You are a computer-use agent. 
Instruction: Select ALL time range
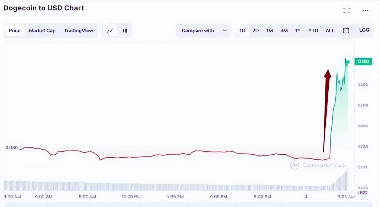(x=330, y=30)
